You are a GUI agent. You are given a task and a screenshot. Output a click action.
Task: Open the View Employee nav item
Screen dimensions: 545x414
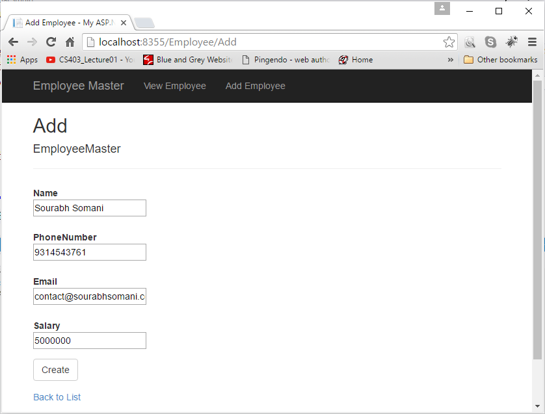pyautogui.click(x=175, y=86)
